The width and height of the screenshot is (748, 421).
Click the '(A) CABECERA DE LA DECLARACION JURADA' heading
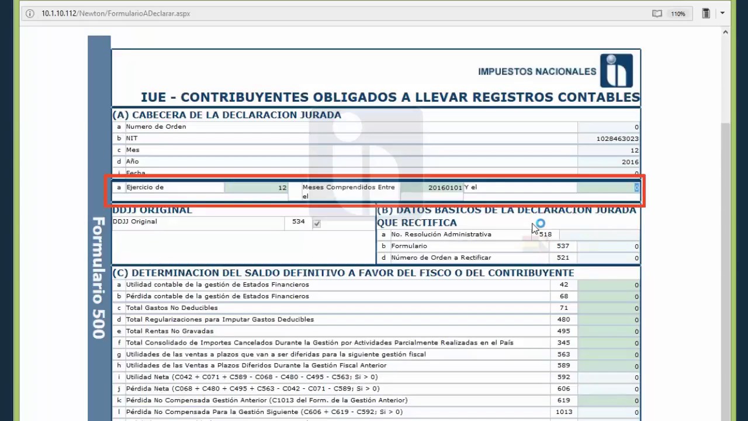tap(227, 115)
